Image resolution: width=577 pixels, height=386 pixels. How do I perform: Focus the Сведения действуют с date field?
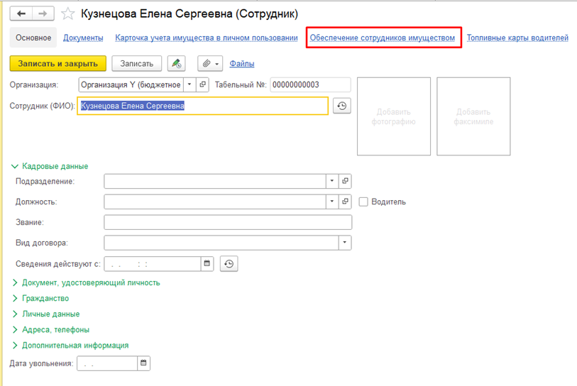(153, 264)
